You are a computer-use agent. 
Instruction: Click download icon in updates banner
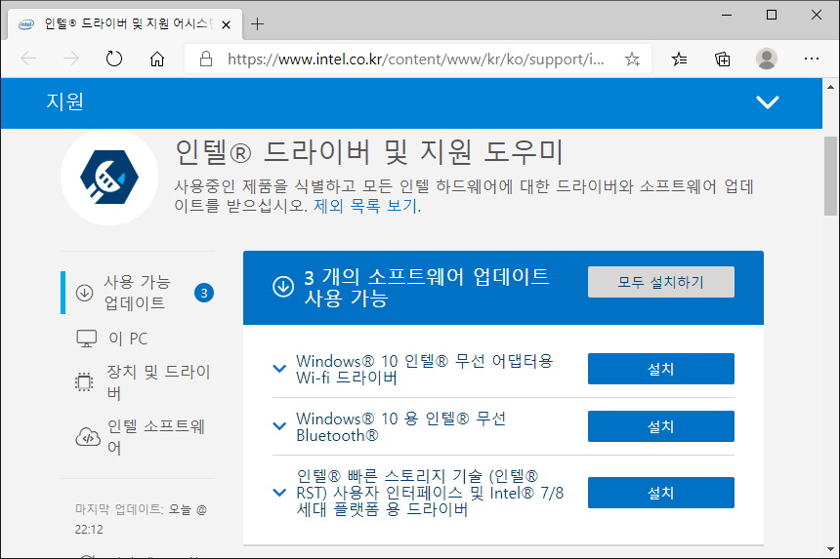[x=283, y=287]
